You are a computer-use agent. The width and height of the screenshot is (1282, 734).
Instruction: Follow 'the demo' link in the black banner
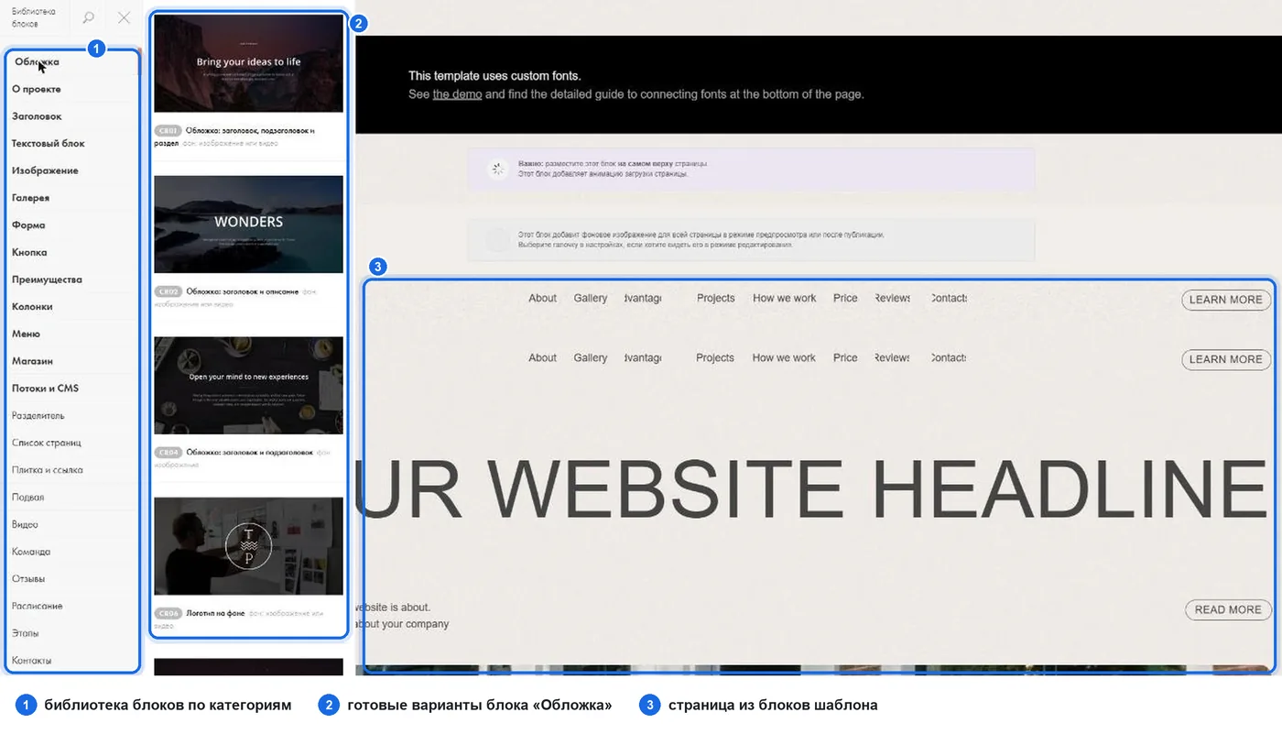click(x=457, y=94)
